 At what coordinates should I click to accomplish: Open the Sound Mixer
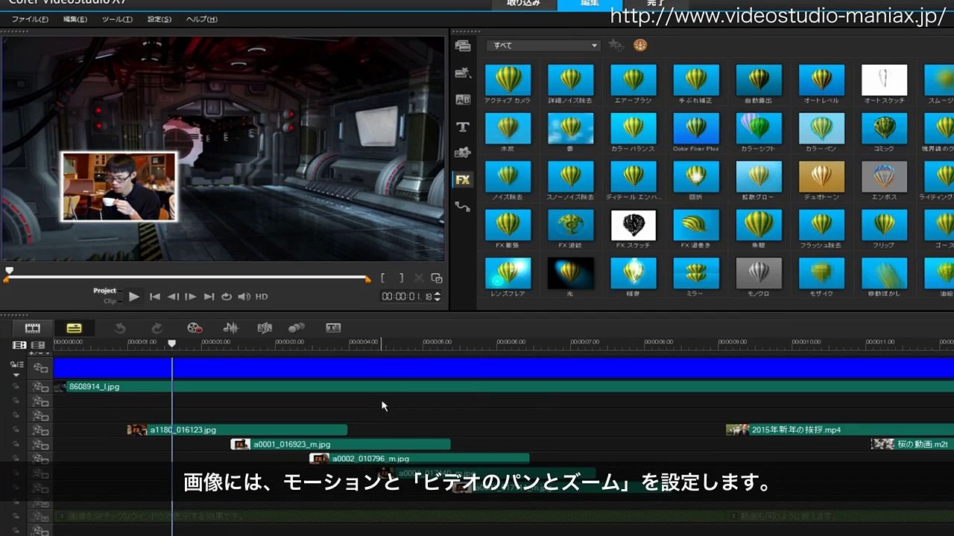click(231, 328)
